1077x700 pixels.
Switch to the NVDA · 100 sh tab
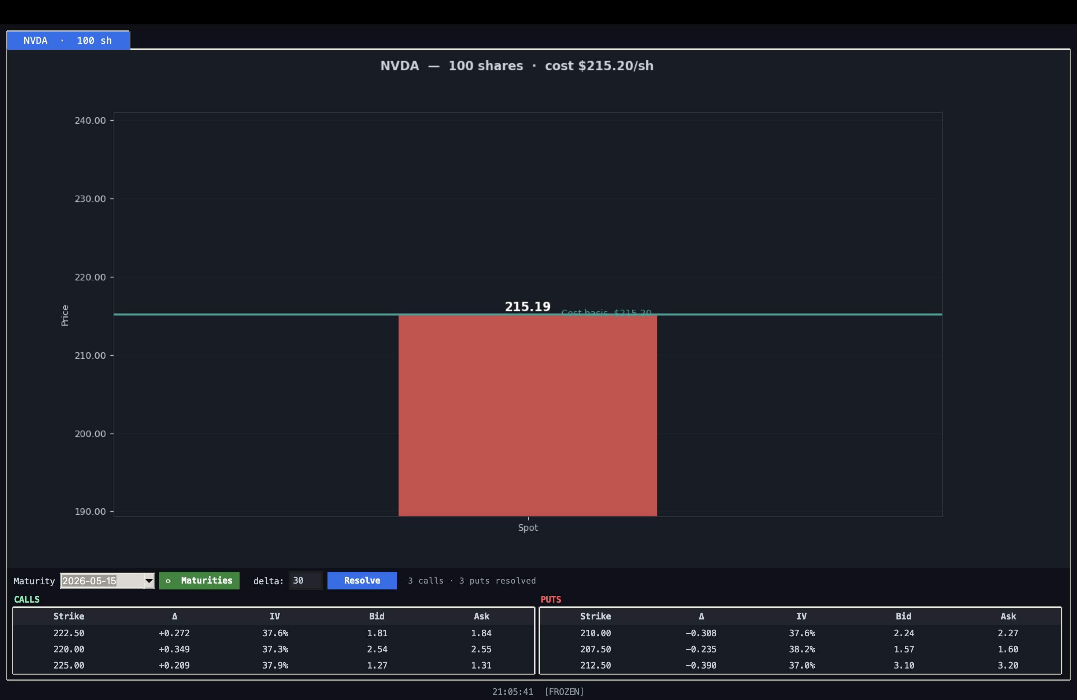click(x=68, y=40)
